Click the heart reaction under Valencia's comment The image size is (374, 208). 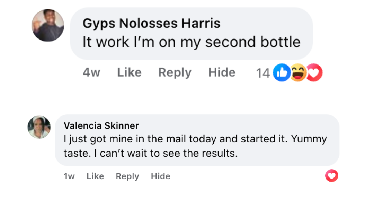point(331,176)
